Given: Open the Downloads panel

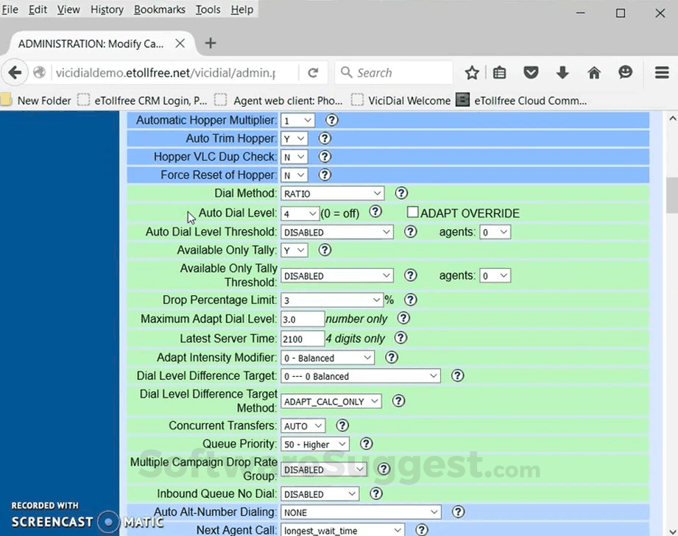Looking at the screenshot, I should (x=562, y=72).
